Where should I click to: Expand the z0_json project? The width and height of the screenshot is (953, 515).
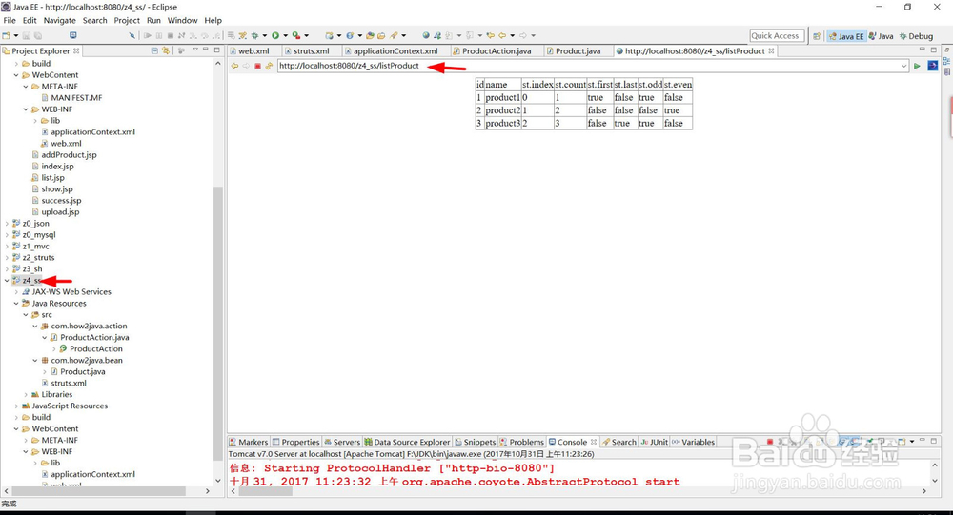click(x=7, y=224)
